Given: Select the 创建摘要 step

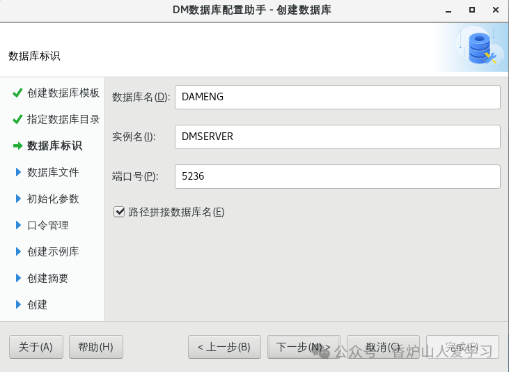Looking at the screenshot, I should pos(48,278).
